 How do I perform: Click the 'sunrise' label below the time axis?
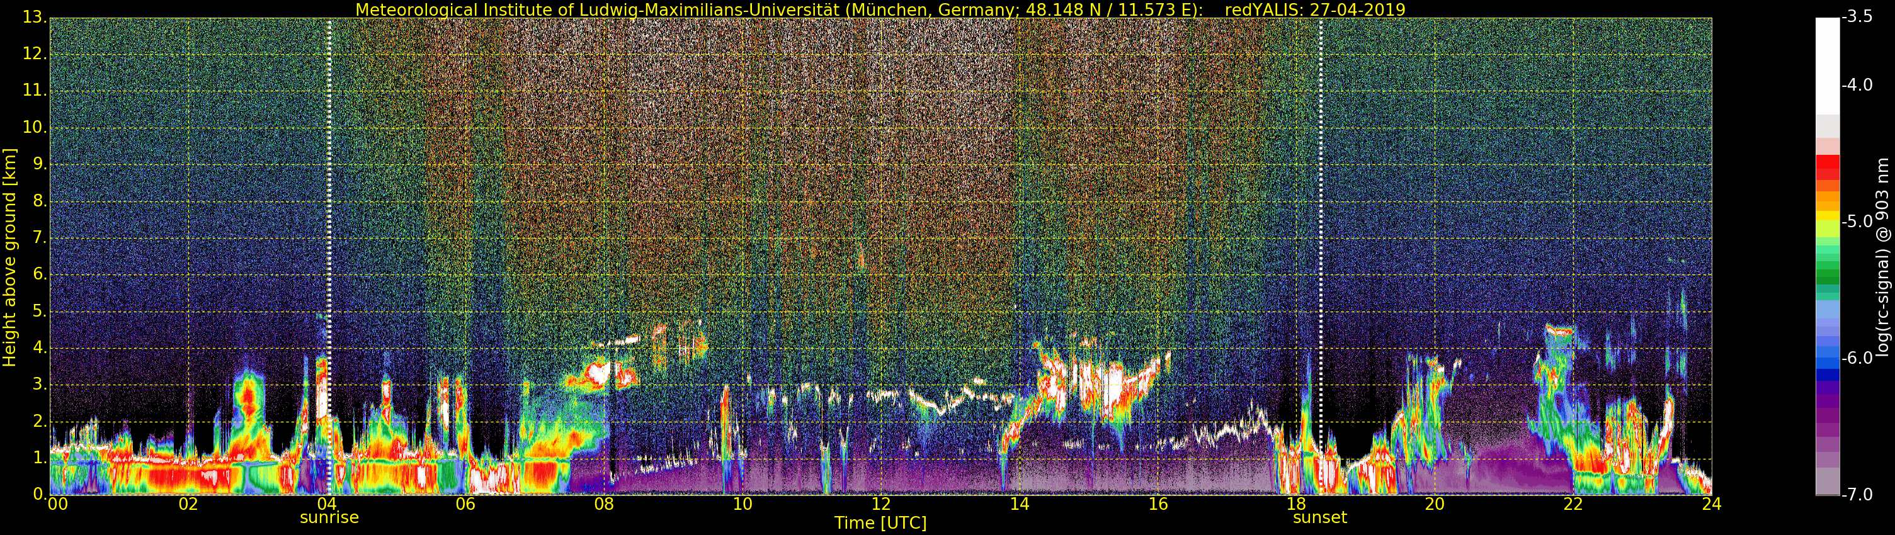tap(329, 517)
